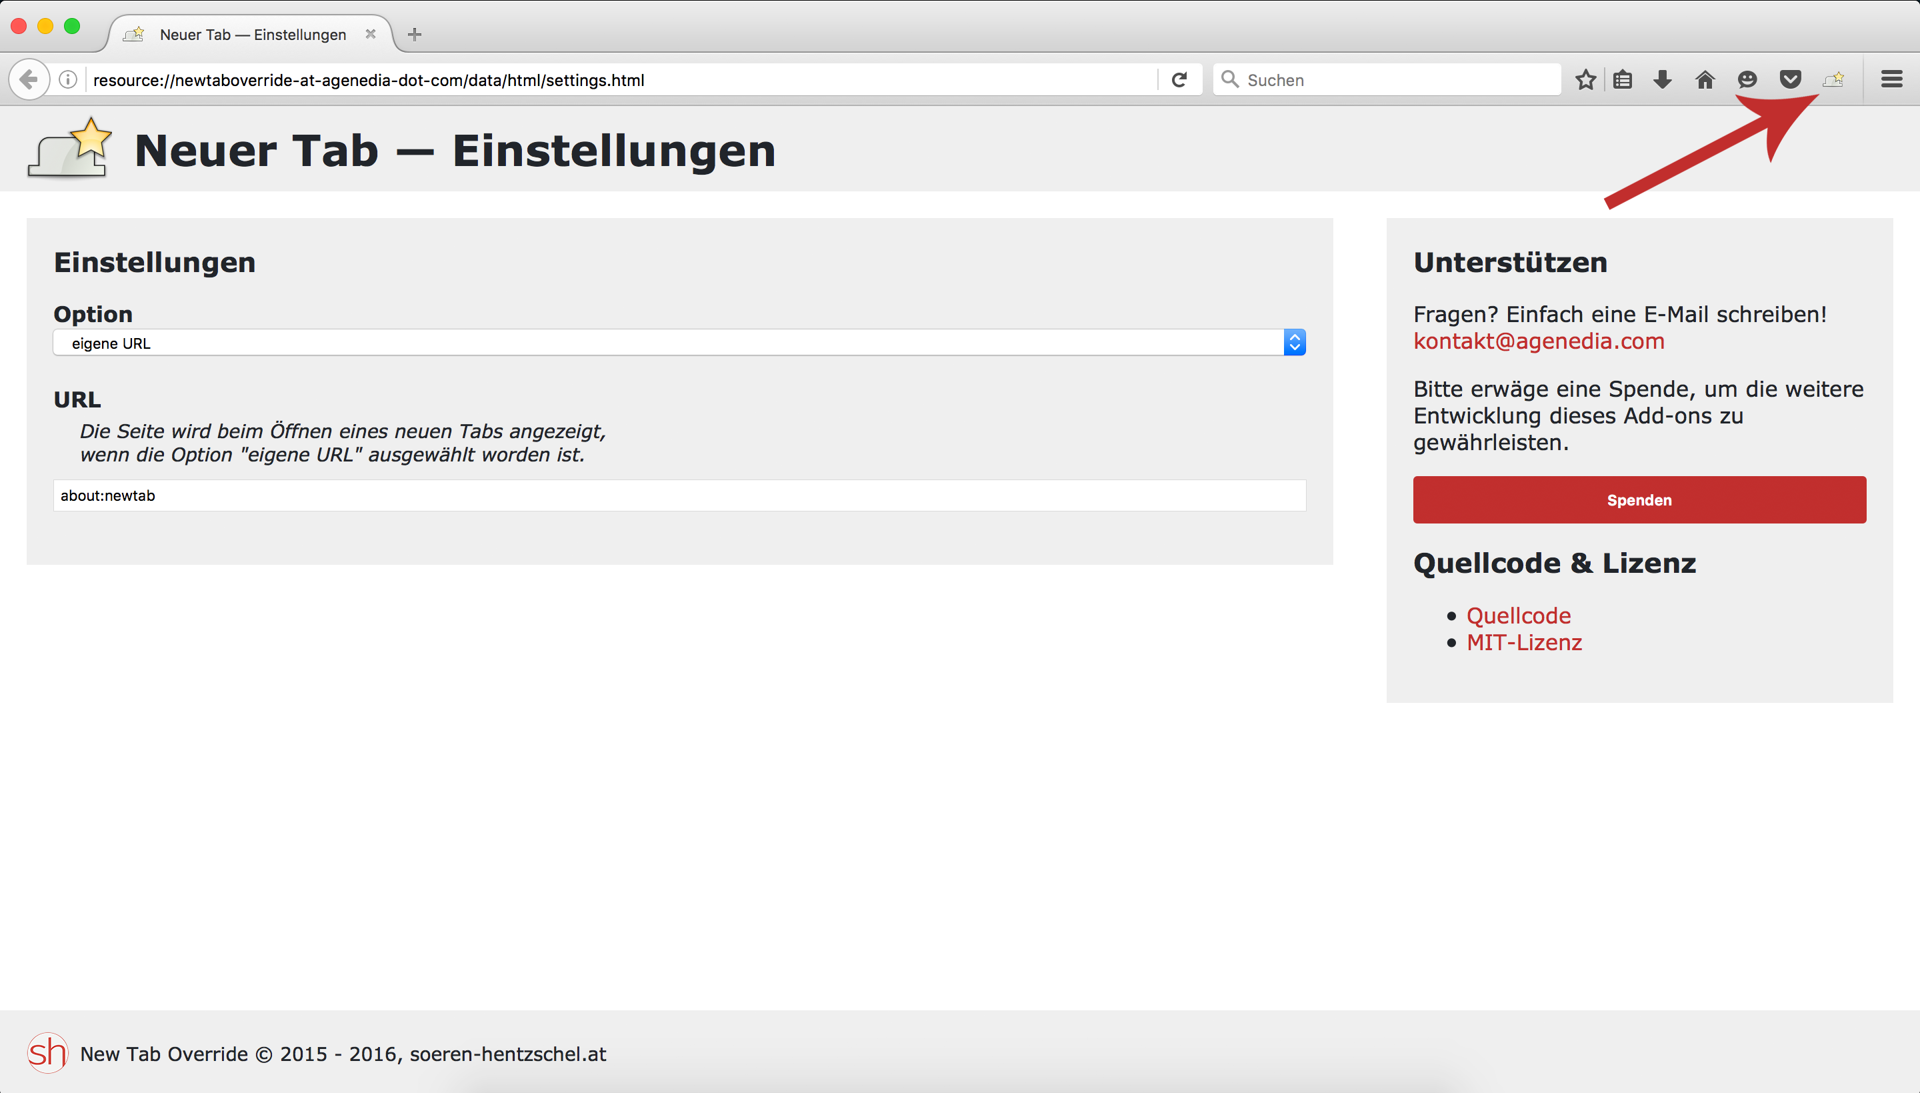Click the URL field containing about:newtab
1920x1093 pixels.
pyautogui.click(x=679, y=495)
